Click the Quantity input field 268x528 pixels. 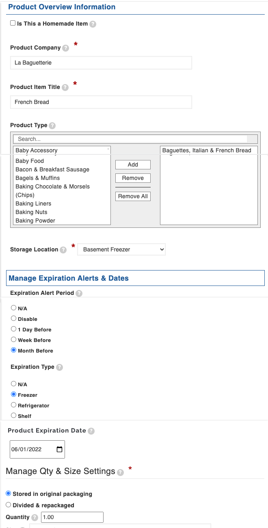[72, 517]
